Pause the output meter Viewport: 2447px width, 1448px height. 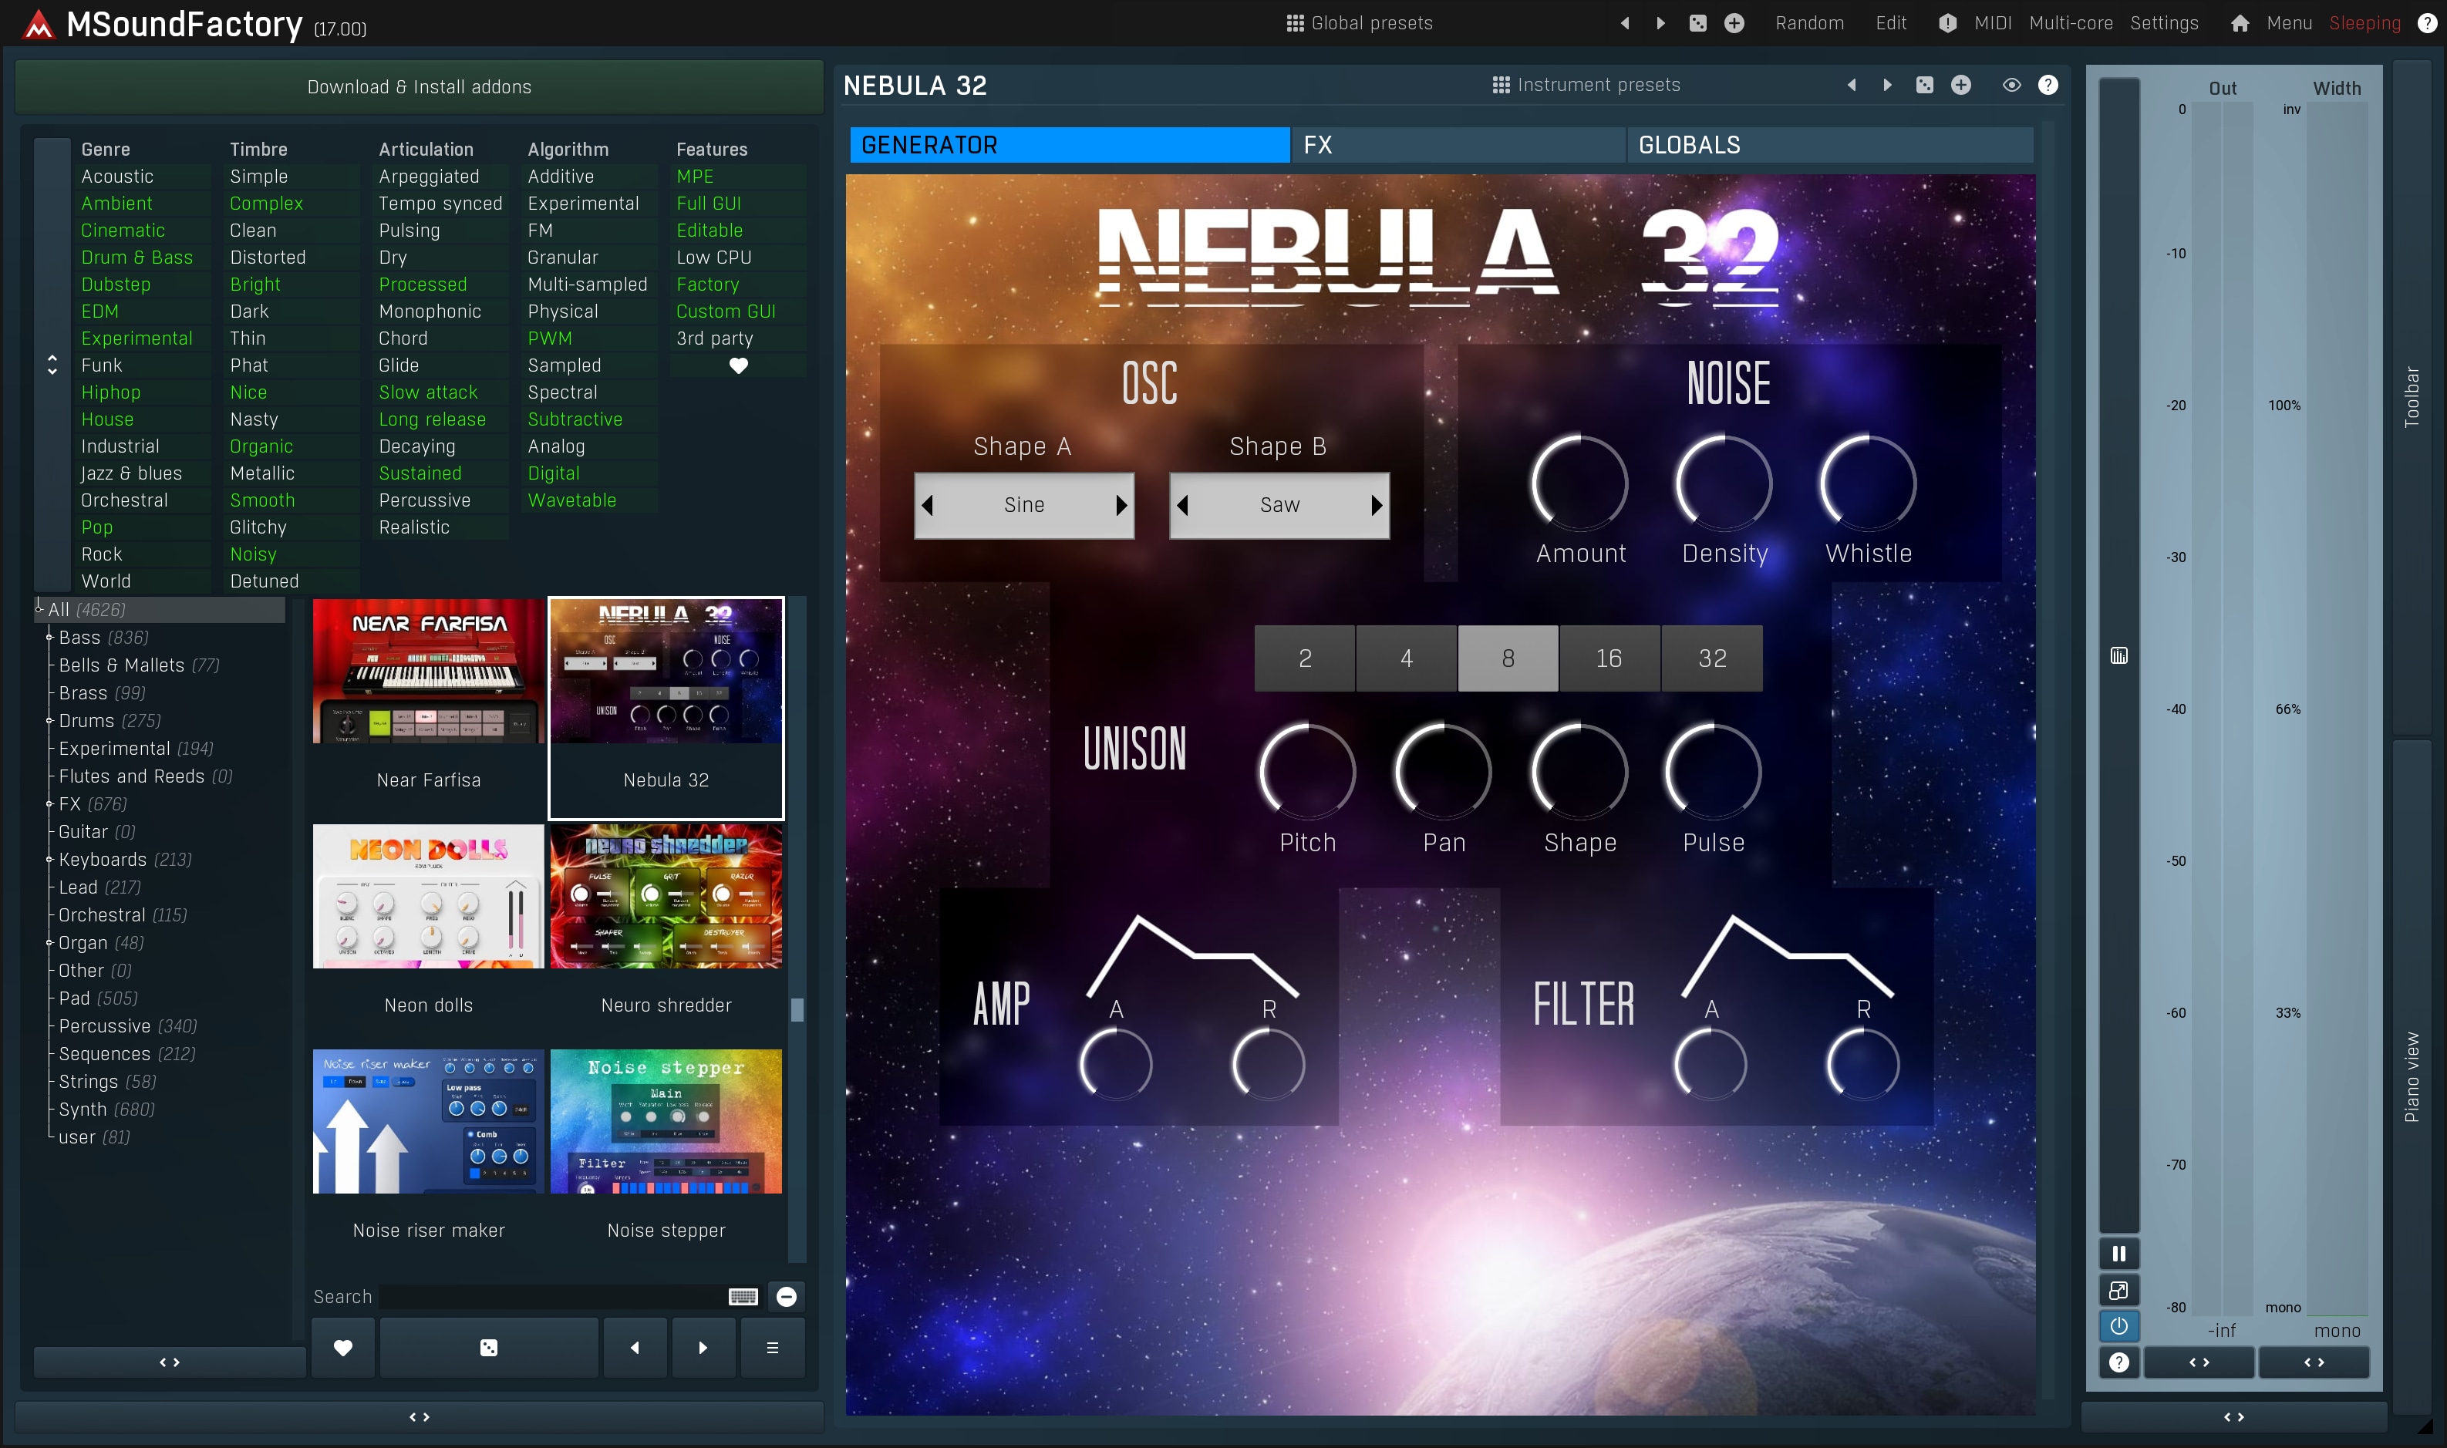[2118, 1254]
